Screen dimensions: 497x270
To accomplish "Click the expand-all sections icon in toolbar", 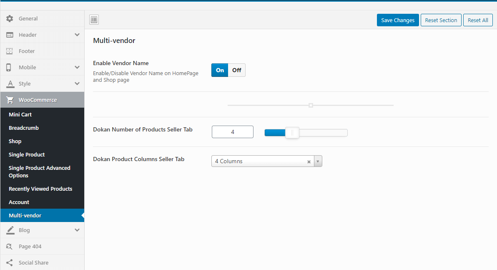I will coord(94,20).
